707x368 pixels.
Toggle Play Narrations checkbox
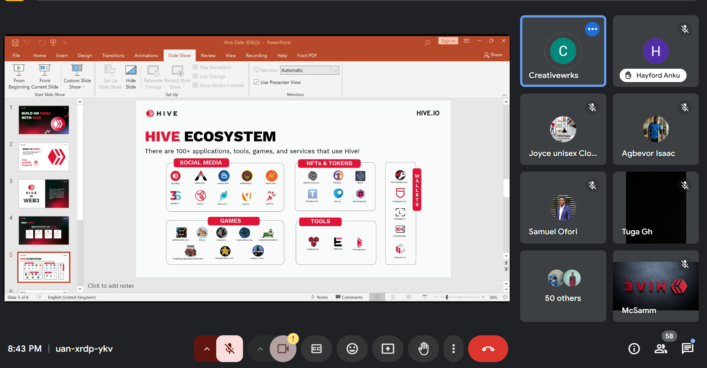[195, 67]
